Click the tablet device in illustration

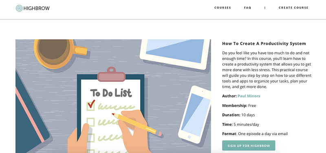[175, 55]
